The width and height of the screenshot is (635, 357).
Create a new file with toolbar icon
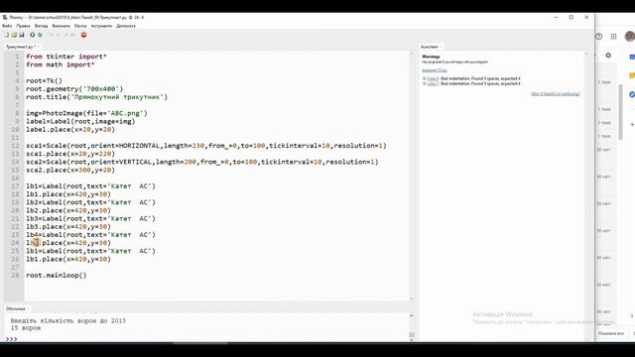[7, 35]
